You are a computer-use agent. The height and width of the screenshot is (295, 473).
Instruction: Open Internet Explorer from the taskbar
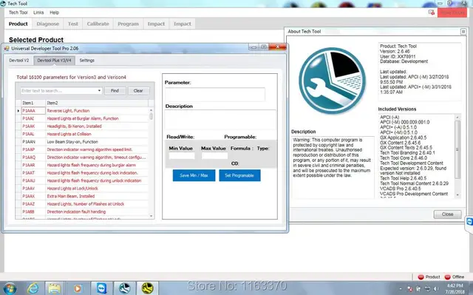33,288
